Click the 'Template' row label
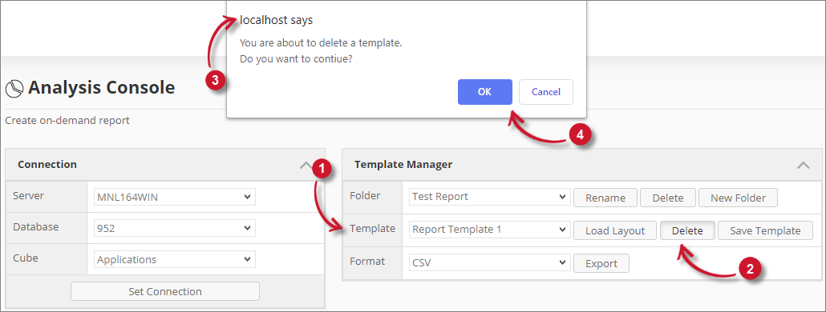Image resolution: width=826 pixels, height=312 pixels. pyautogui.click(x=372, y=229)
